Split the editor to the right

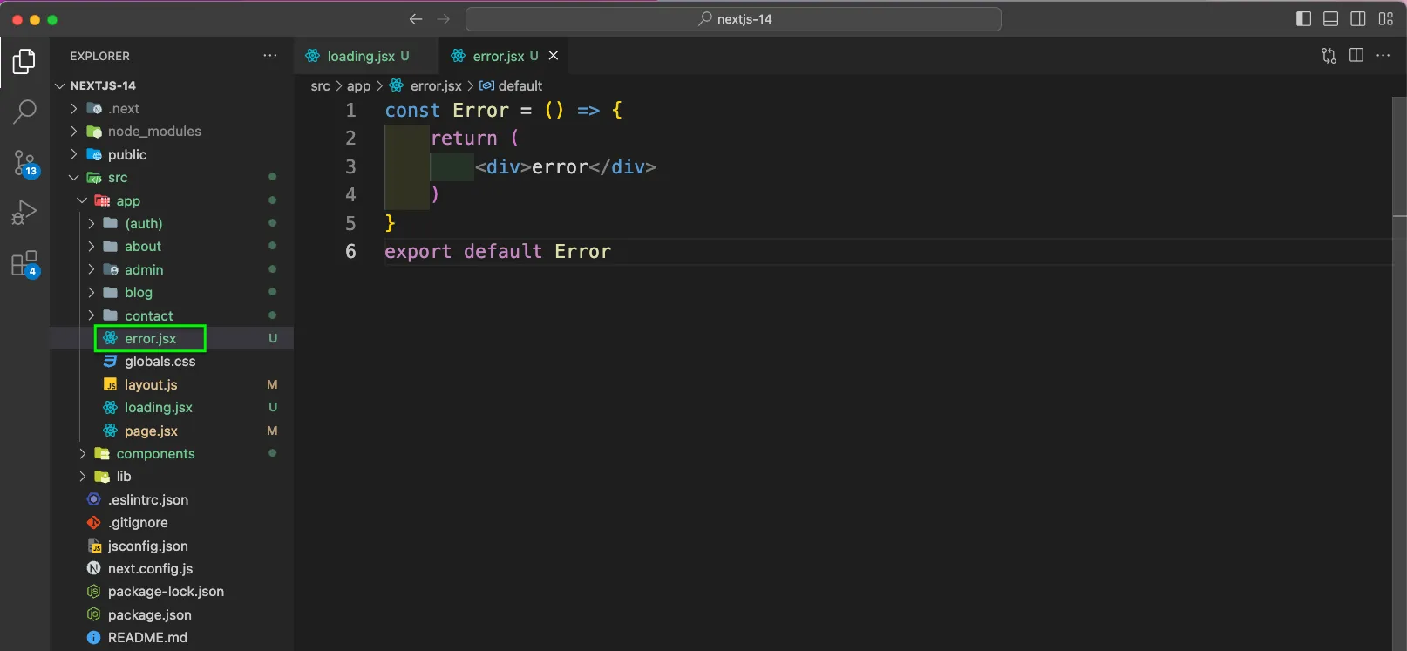click(1356, 56)
